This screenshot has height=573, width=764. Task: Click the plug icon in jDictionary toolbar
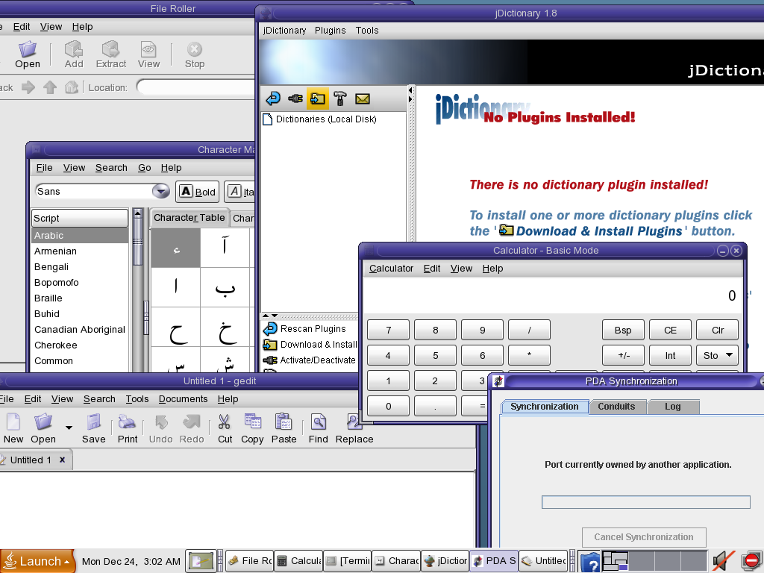(295, 99)
